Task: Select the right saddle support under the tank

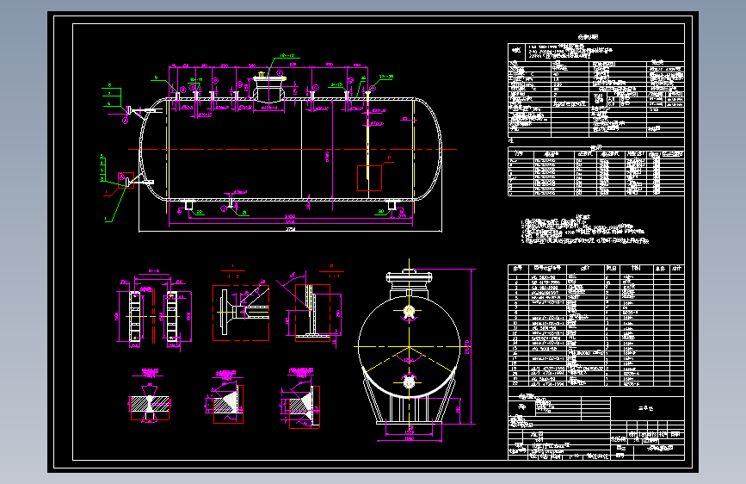Action: 391,205
